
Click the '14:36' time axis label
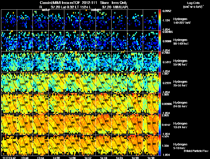point(151,158)
